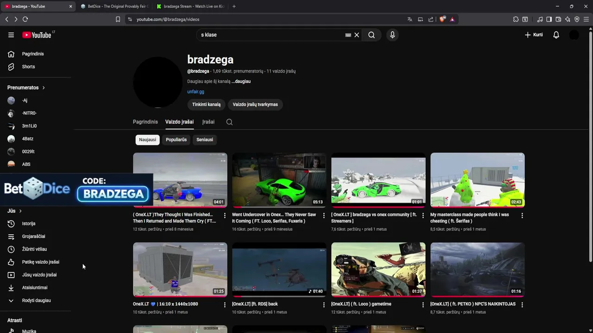Click the search magnifier button
This screenshot has width=593, height=333.
pos(372,35)
